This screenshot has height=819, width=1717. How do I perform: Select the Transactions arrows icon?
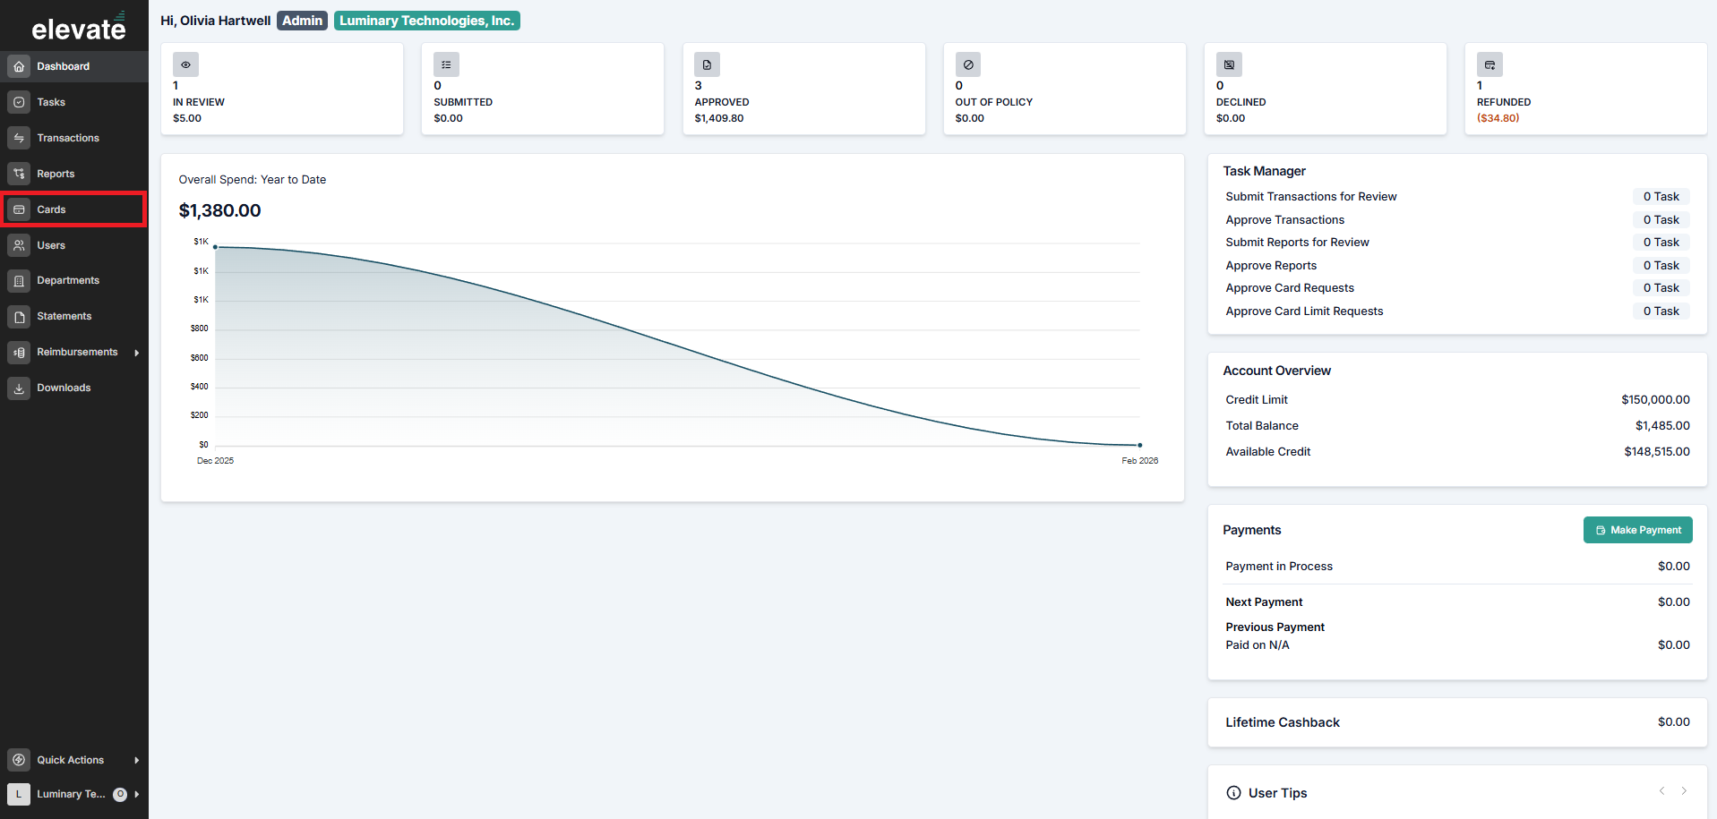(19, 138)
